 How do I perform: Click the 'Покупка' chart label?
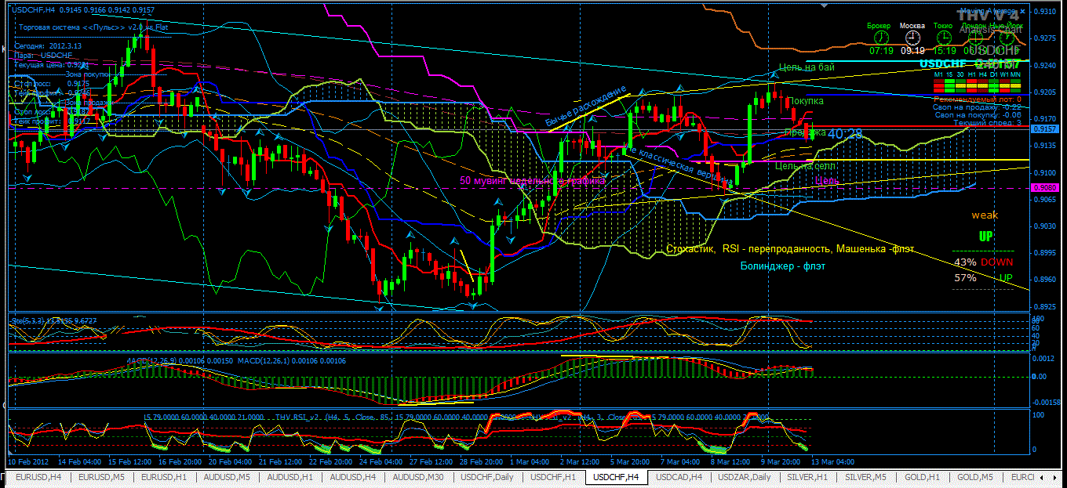pyautogui.click(x=807, y=101)
